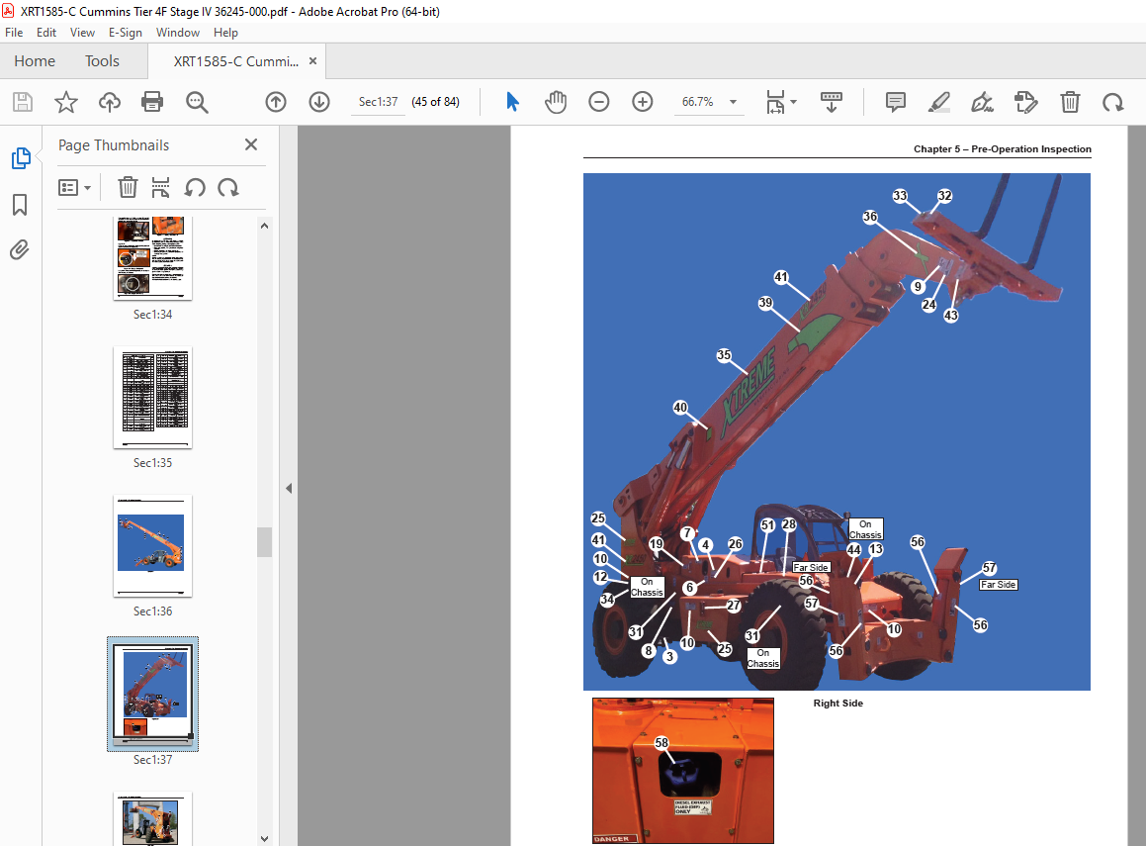The width and height of the screenshot is (1146, 846).
Task: Click the Fit width page icon
Action: pos(775,102)
